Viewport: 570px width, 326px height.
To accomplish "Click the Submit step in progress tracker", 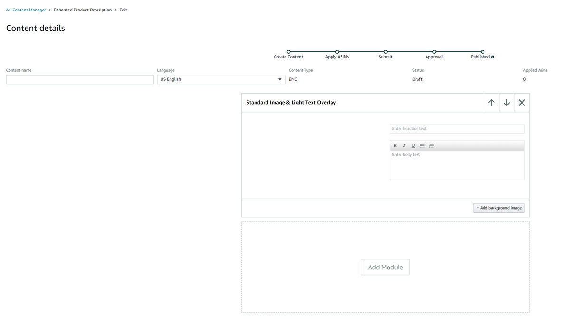I will coord(385,52).
